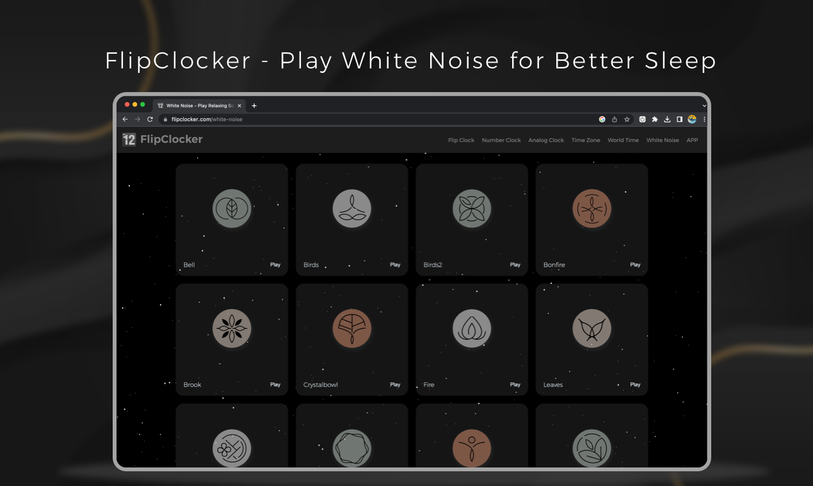The width and height of the screenshot is (813, 486).
Task: Click the Brook sound flower icon
Action: click(232, 329)
